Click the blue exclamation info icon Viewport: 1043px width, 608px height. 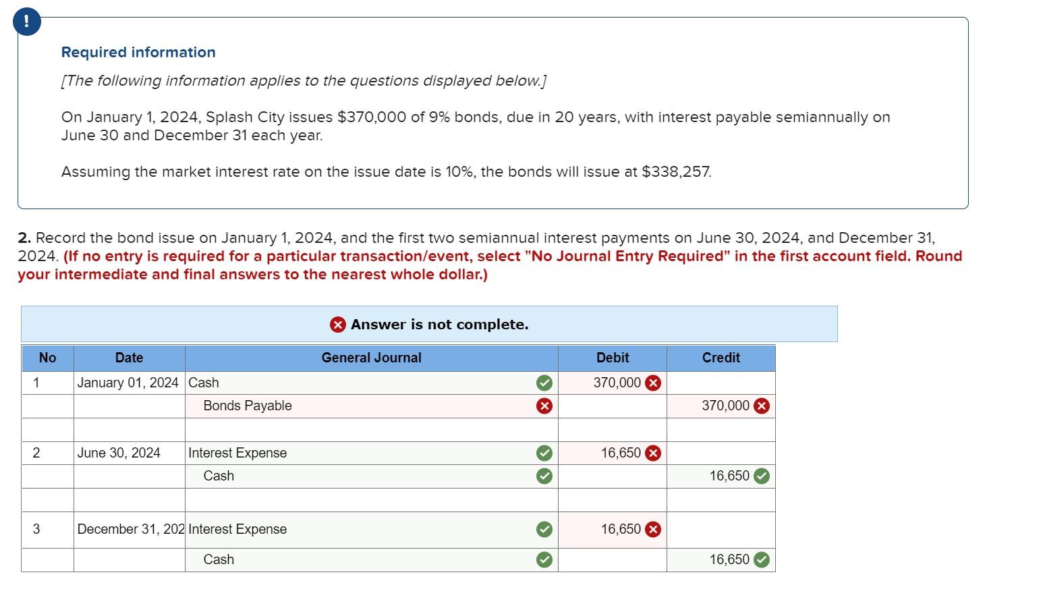(x=27, y=22)
